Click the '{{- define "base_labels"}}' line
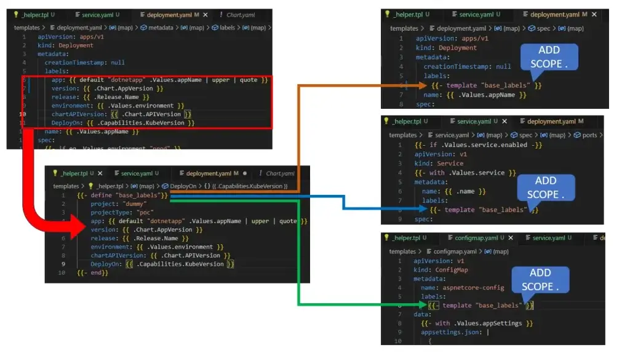Screen dimensions: 630x353 [122, 195]
